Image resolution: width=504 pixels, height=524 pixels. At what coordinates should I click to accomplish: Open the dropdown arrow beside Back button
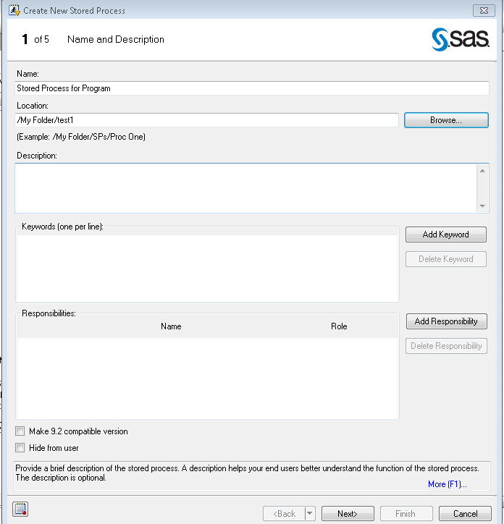pos(310,514)
